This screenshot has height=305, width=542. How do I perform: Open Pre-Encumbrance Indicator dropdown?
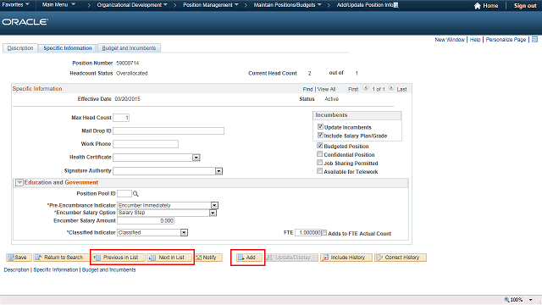tap(214, 205)
